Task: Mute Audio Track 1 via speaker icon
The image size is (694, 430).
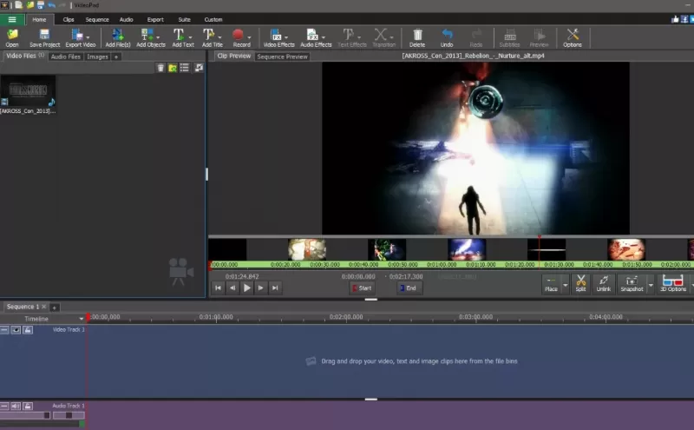Action: (16, 406)
